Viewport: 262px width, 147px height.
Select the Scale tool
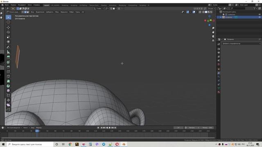point(8,37)
